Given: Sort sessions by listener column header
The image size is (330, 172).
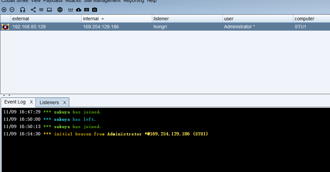Looking at the screenshot, I should click(x=187, y=19).
